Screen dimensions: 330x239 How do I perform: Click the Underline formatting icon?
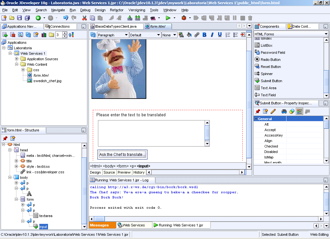[x=220, y=35]
